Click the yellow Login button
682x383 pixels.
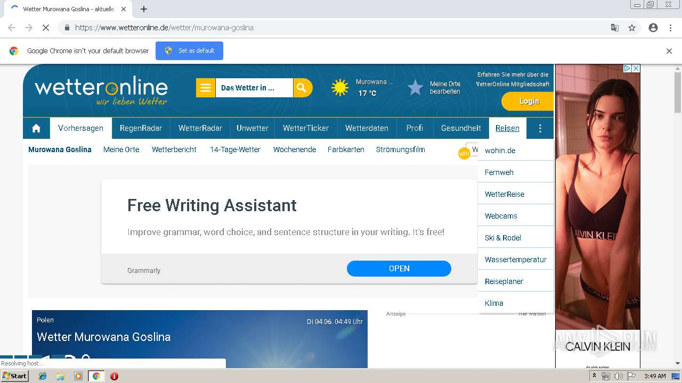[527, 101]
